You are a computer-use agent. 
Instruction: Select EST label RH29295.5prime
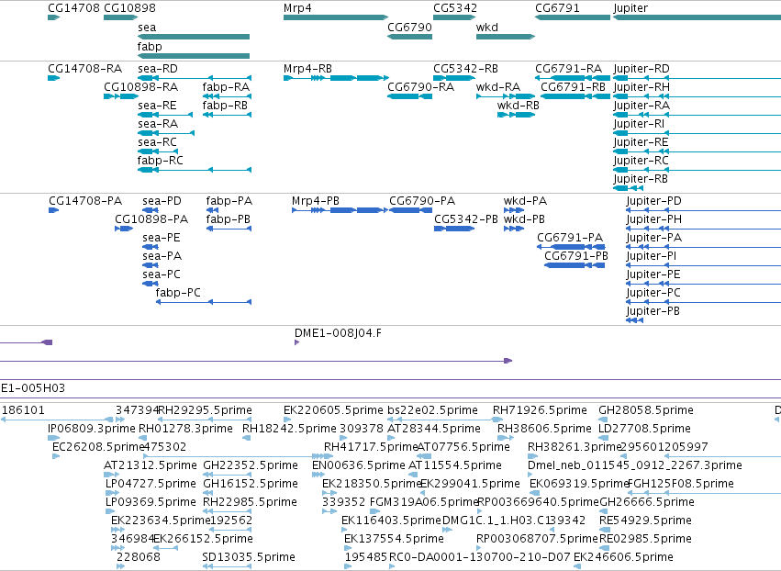pos(205,410)
